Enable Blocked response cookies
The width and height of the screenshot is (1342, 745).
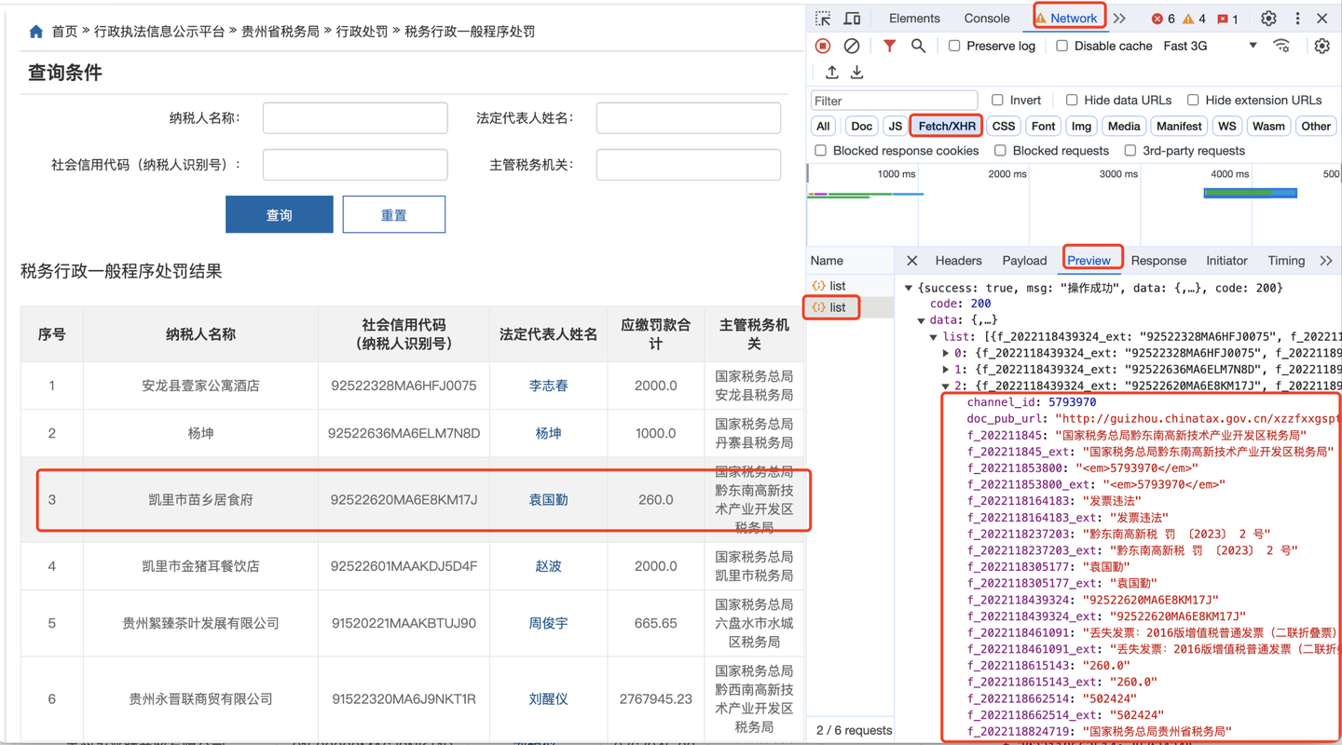tap(820, 150)
